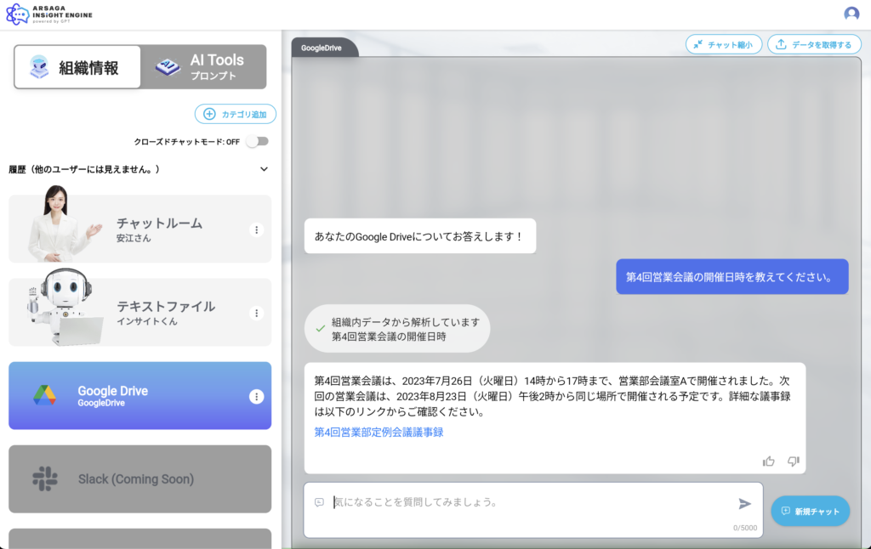This screenshot has height=549, width=871.
Task: Click the Google Drive triangle logo icon
Action: [44, 395]
